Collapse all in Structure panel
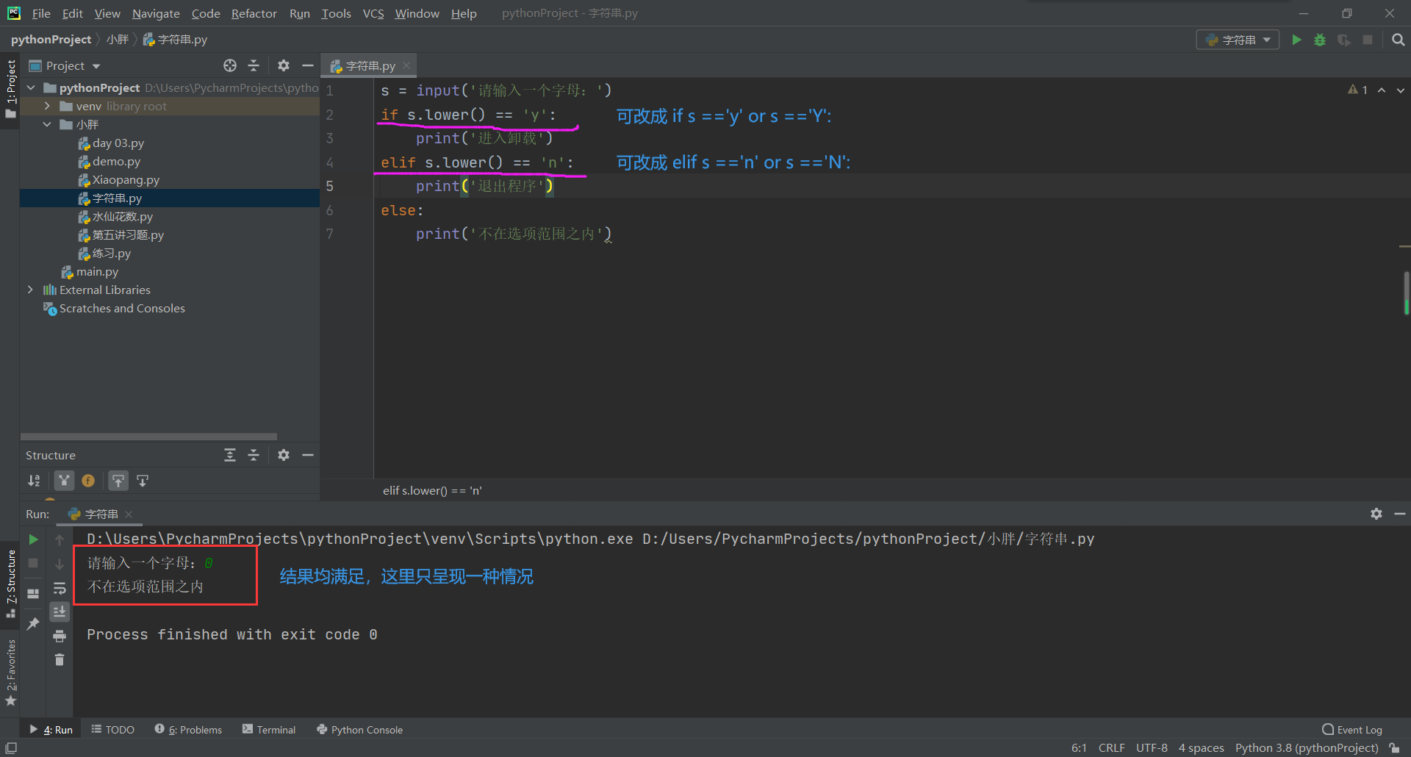1411x757 pixels. (x=254, y=455)
